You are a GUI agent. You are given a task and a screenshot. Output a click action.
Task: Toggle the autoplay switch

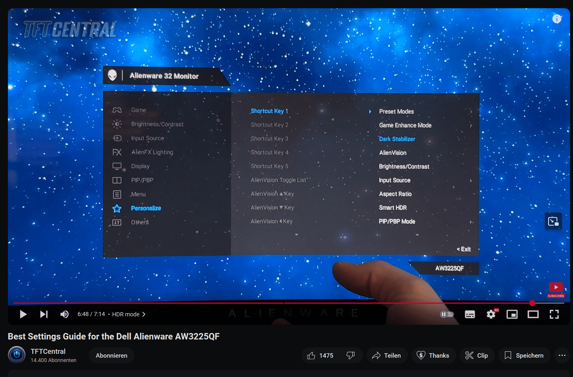point(447,314)
